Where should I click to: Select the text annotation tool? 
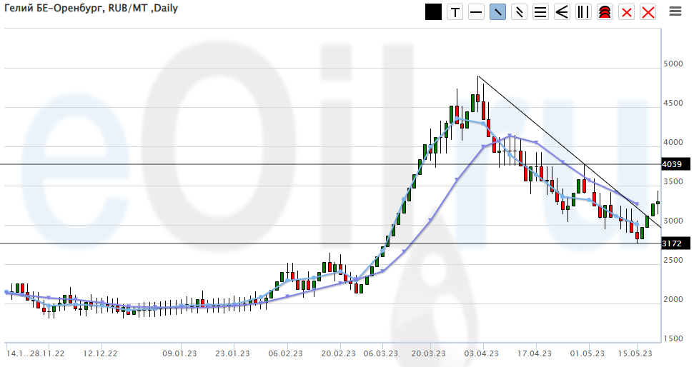[455, 12]
